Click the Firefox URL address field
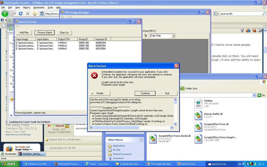 pyautogui.click(x=52, y=14)
